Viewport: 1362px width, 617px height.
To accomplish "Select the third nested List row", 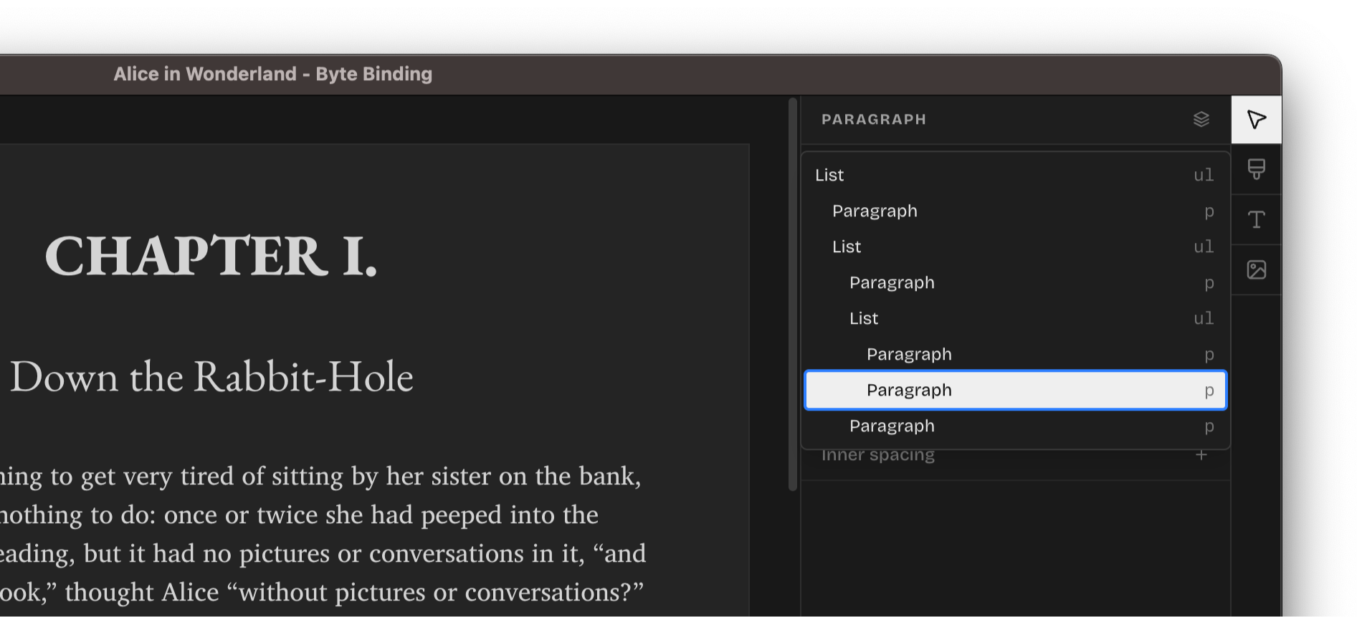I will click(x=1015, y=318).
